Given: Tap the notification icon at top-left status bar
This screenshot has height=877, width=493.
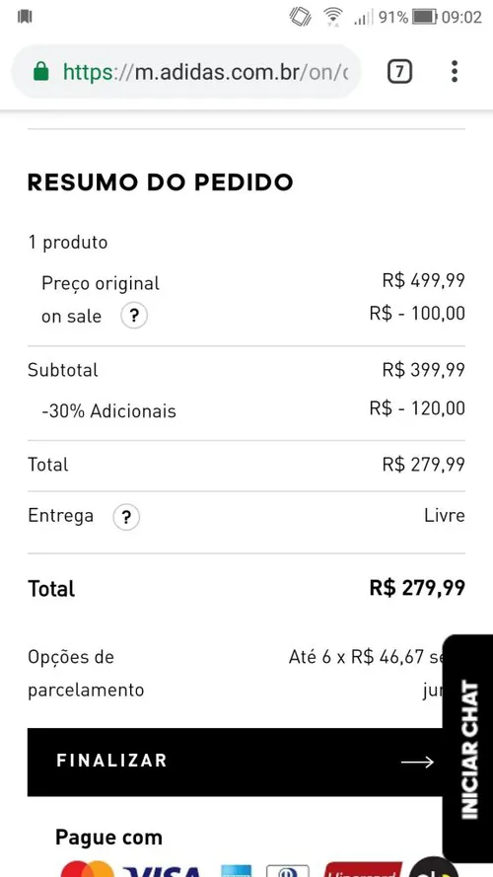Looking at the screenshot, I should click(x=25, y=16).
